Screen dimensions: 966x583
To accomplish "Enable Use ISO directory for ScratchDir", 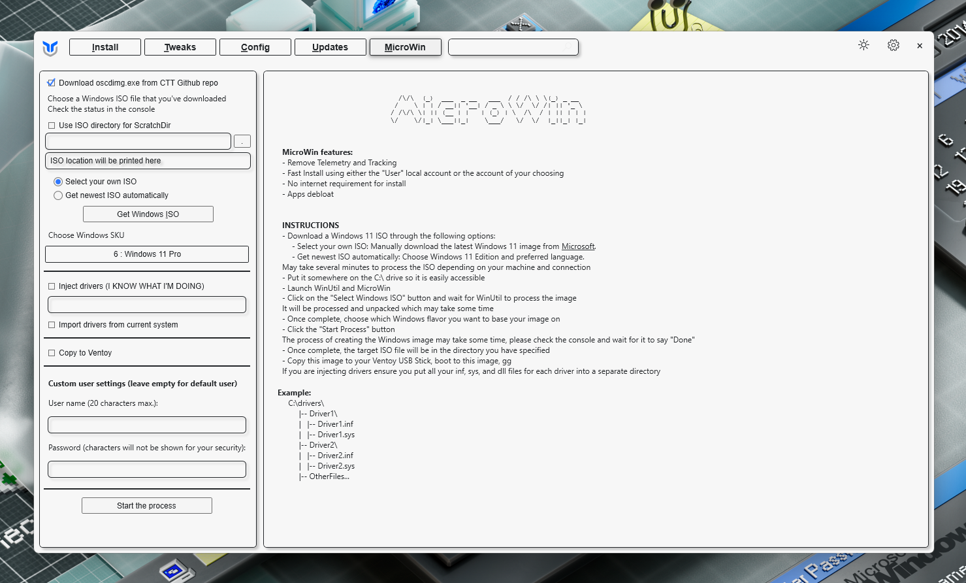I will (52, 125).
